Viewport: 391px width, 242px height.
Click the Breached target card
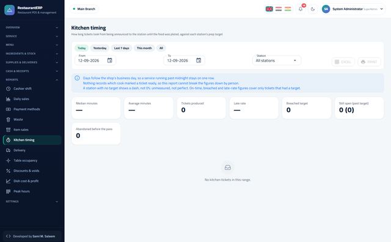307,108
